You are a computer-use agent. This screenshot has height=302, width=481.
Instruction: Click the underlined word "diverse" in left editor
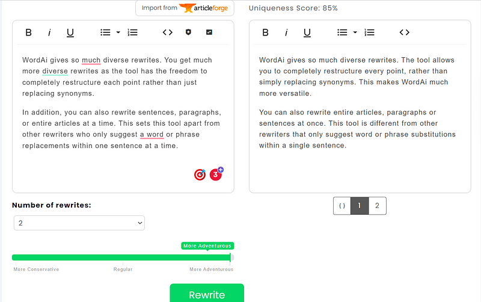(x=55, y=71)
